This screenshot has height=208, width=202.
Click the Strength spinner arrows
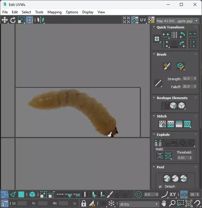click(x=195, y=78)
